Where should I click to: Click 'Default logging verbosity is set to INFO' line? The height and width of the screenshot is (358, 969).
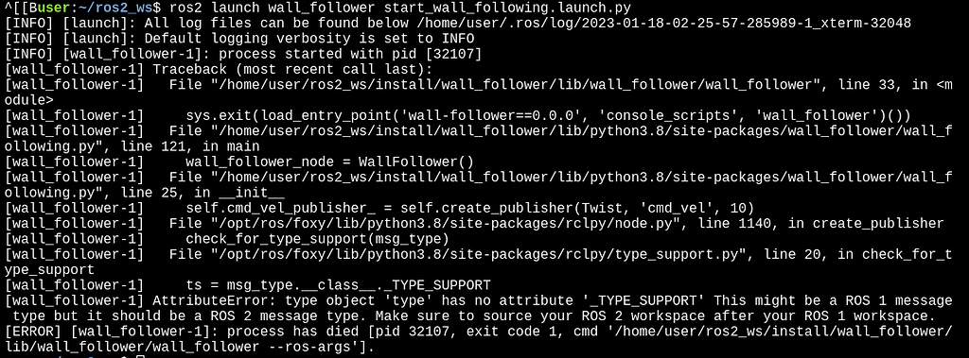pyautogui.click(x=309, y=40)
